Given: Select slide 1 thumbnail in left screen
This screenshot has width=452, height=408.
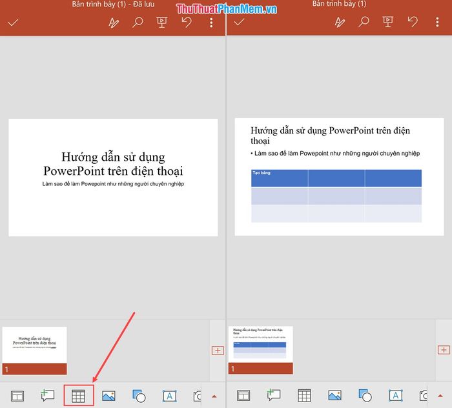Looking at the screenshot, I should click(x=35, y=351).
